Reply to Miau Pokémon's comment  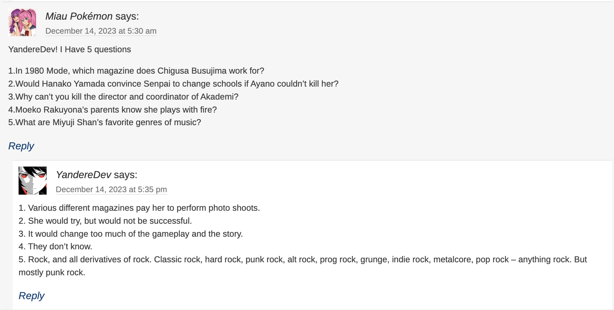pos(21,146)
